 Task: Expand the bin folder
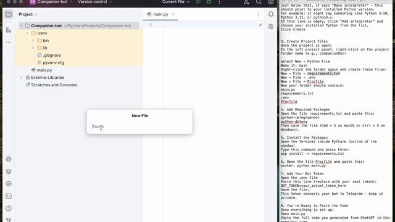click(33, 41)
